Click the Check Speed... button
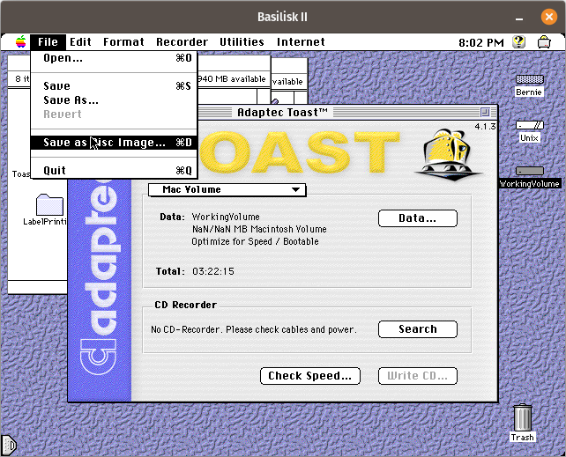The image size is (566, 457). 310,376
